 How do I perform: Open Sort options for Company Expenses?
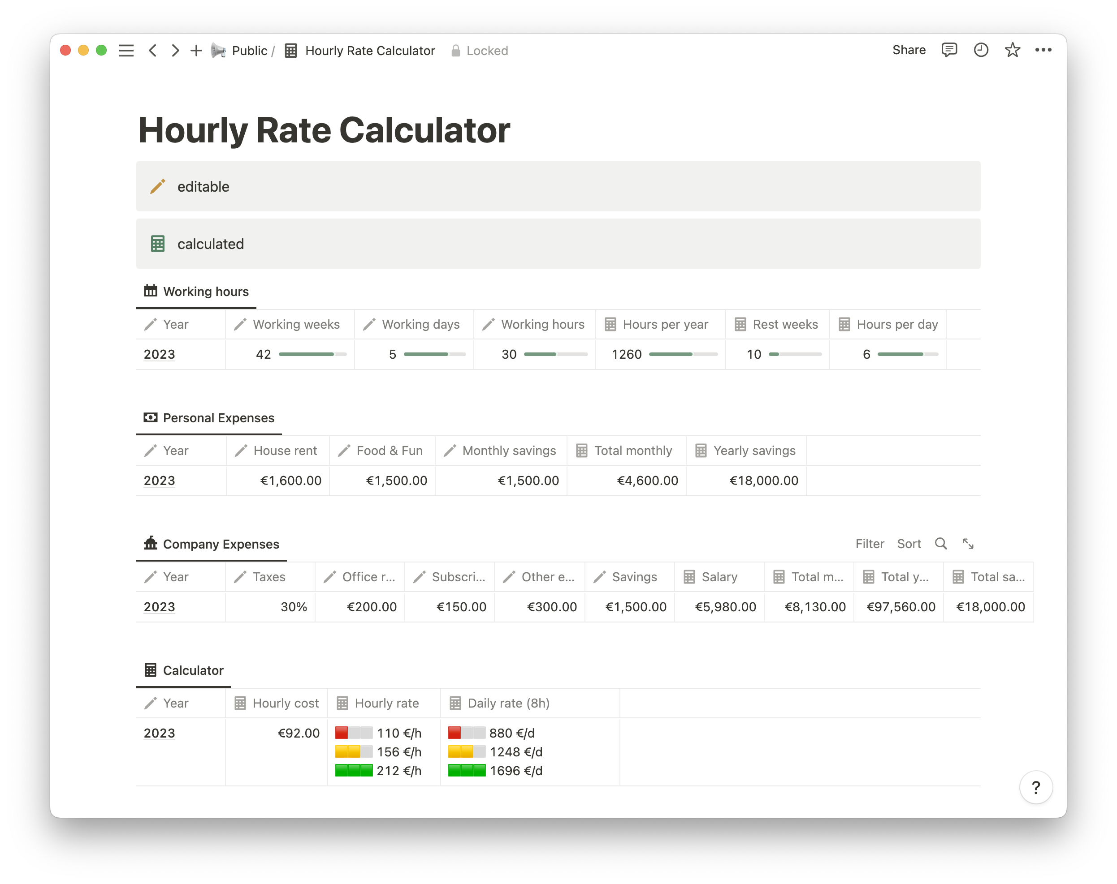click(909, 544)
